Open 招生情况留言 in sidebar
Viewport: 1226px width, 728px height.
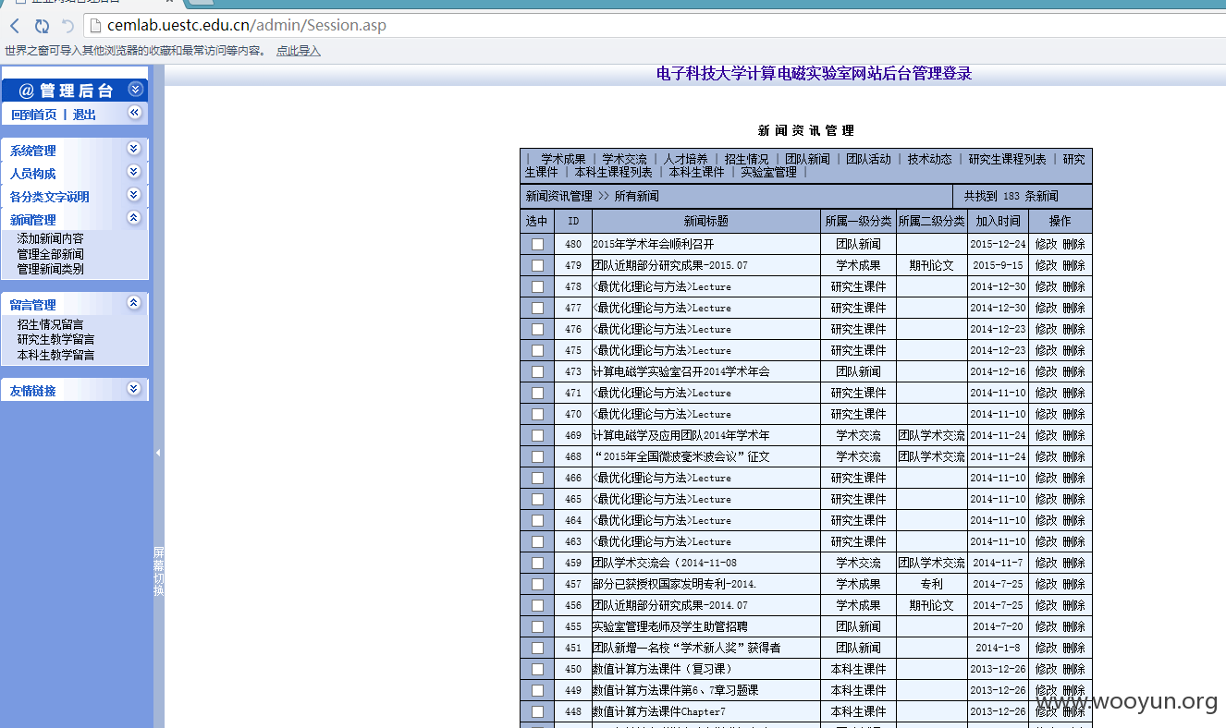tap(50, 324)
